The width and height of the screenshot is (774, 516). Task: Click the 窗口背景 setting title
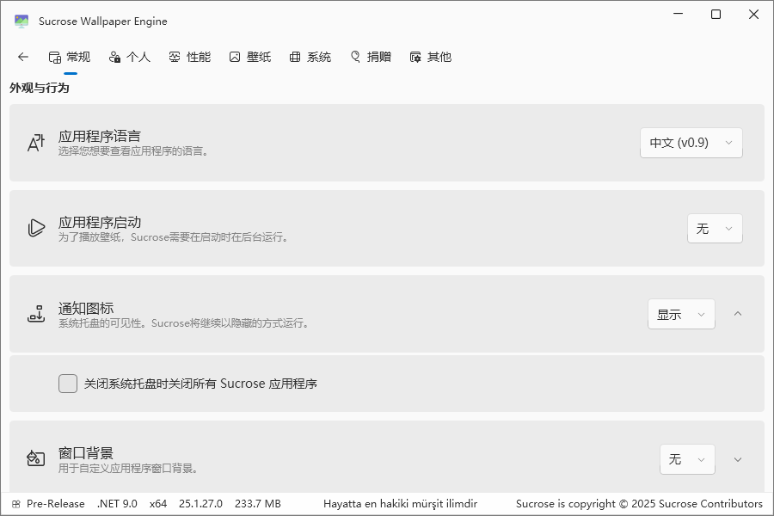pyautogui.click(x=86, y=453)
